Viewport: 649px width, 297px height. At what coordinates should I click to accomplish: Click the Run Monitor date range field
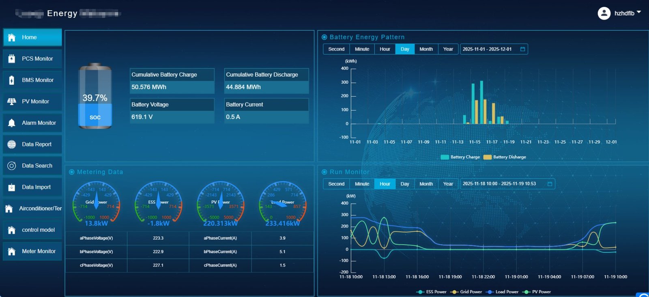[x=507, y=184]
